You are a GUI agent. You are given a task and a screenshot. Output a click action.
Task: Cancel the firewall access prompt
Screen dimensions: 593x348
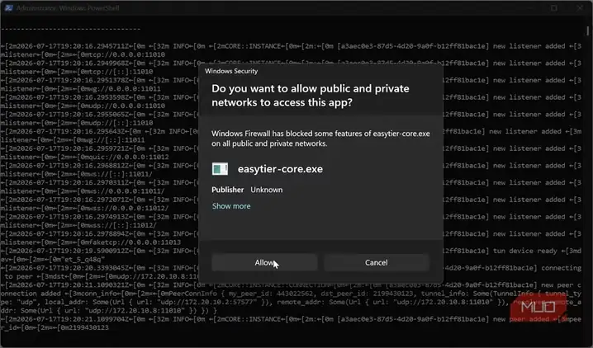[377, 262]
